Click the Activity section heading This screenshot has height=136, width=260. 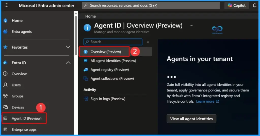tap(90, 90)
